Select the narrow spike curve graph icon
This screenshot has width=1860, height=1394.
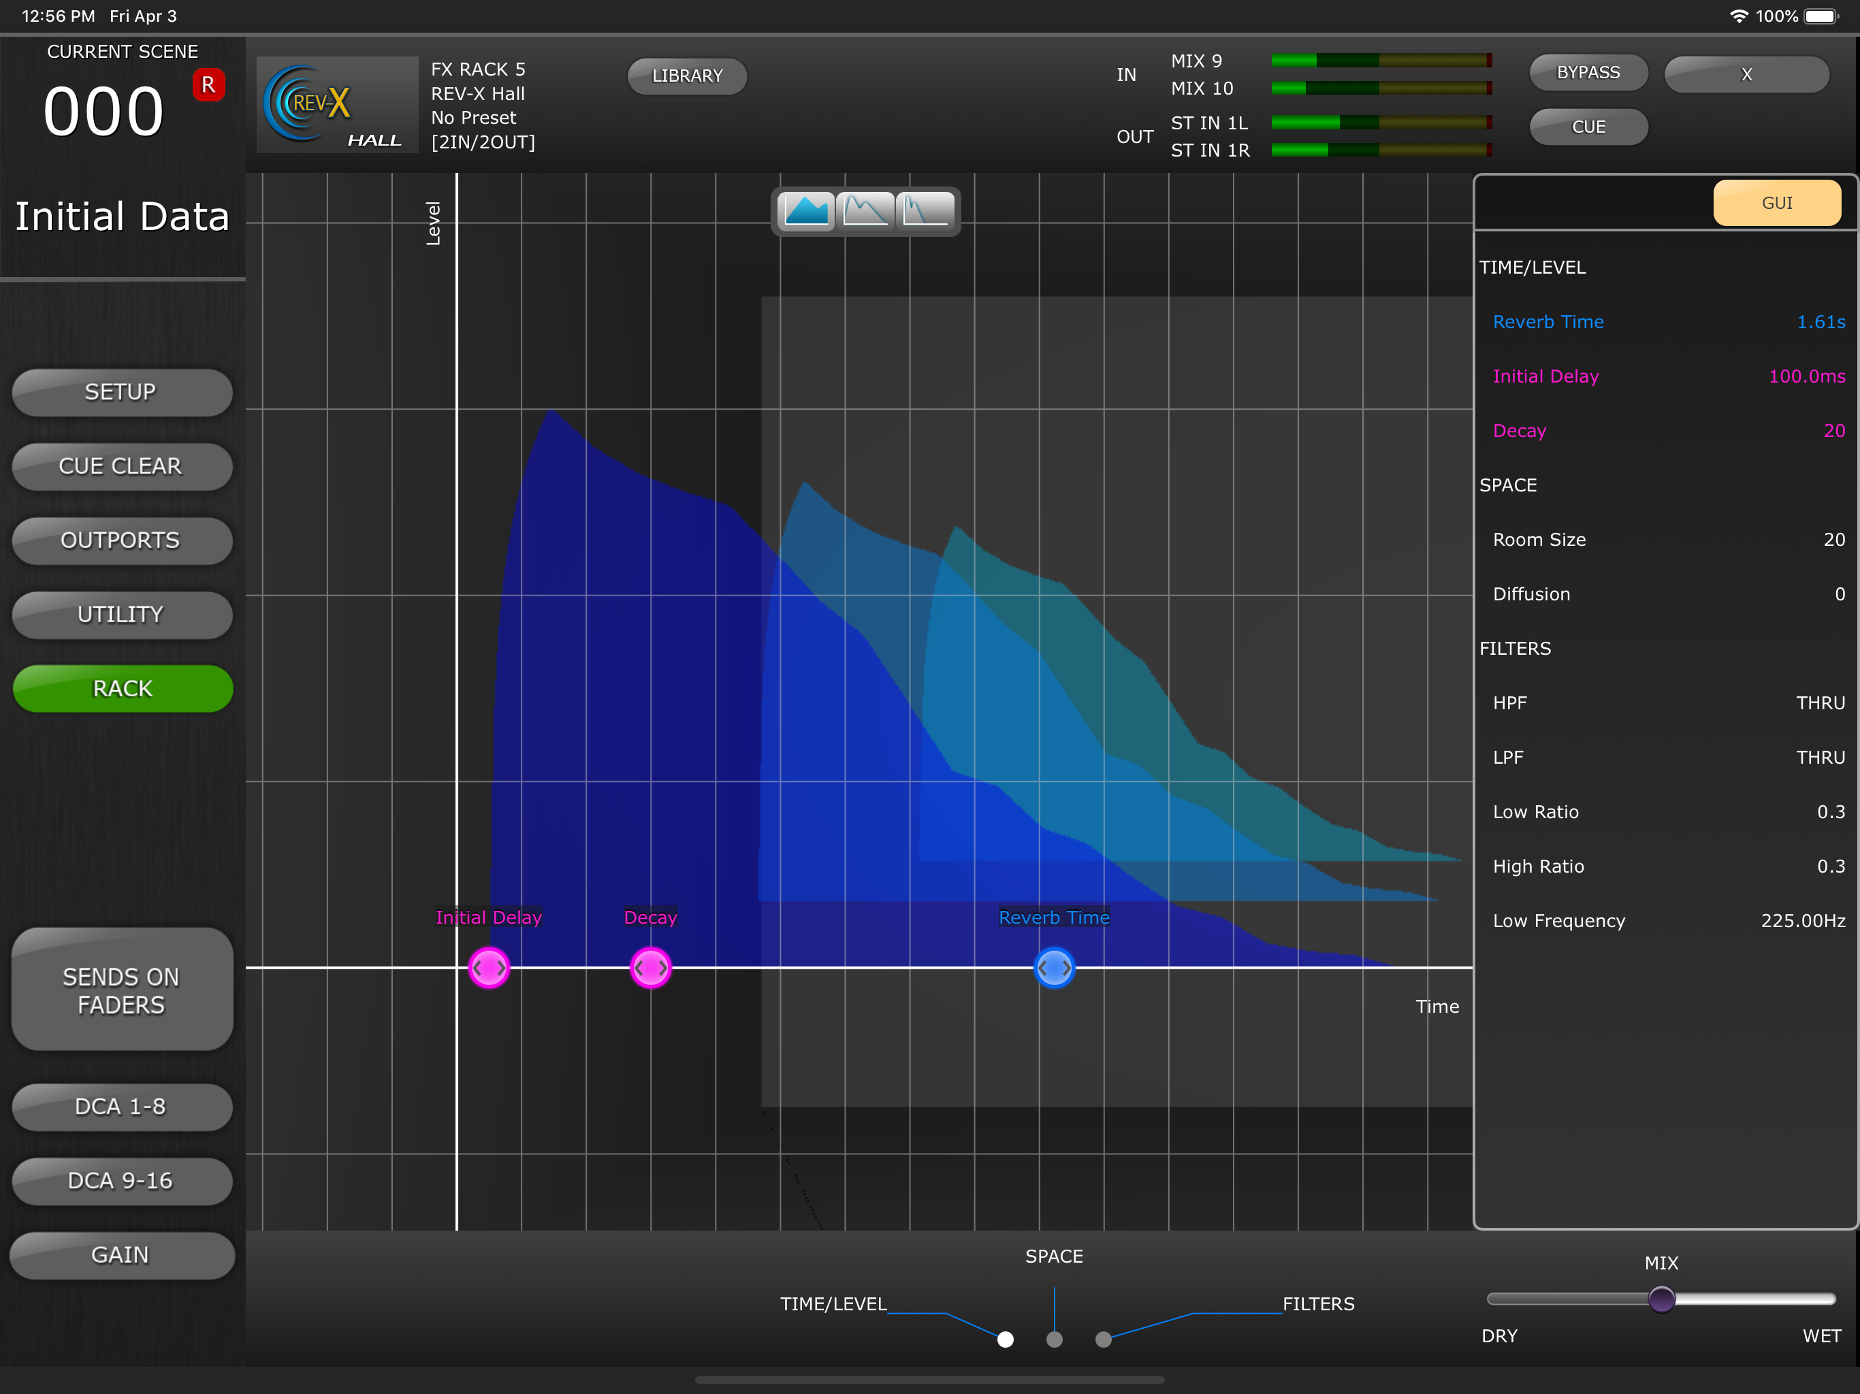[925, 211]
